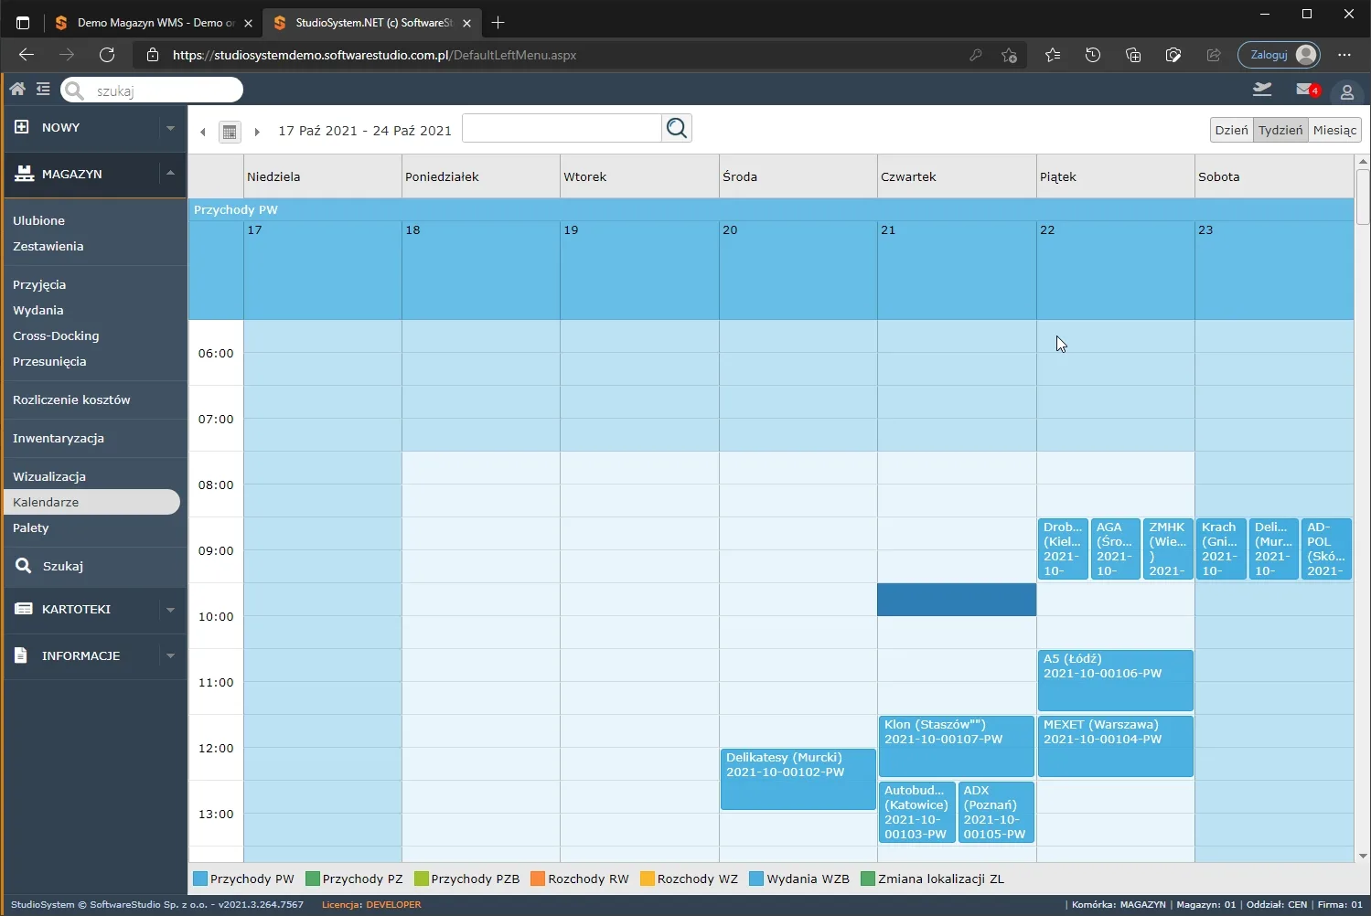The height and width of the screenshot is (916, 1371).
Task: Click the MAGAZYN warehouse icon
Action: coord(25,174)
